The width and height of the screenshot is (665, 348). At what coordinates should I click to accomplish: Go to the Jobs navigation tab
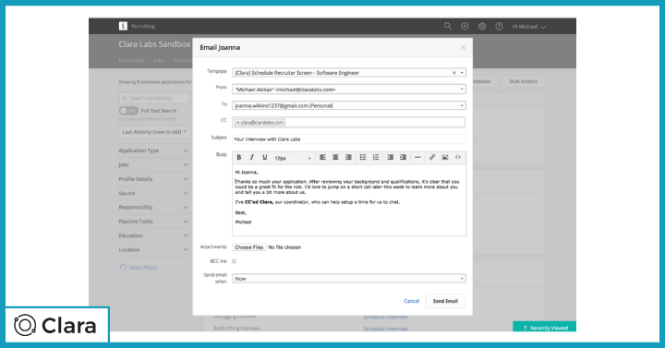tap(159, 60)
